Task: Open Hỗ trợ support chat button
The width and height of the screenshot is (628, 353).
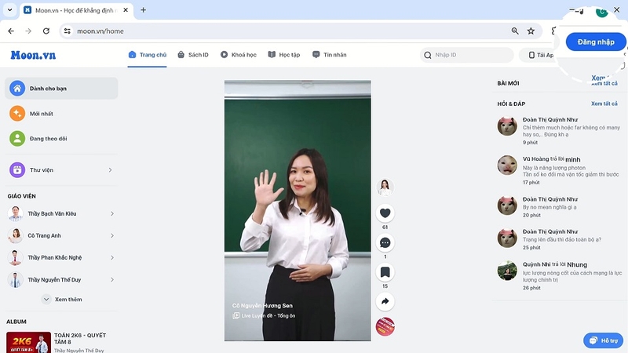Action: [604, 340]
